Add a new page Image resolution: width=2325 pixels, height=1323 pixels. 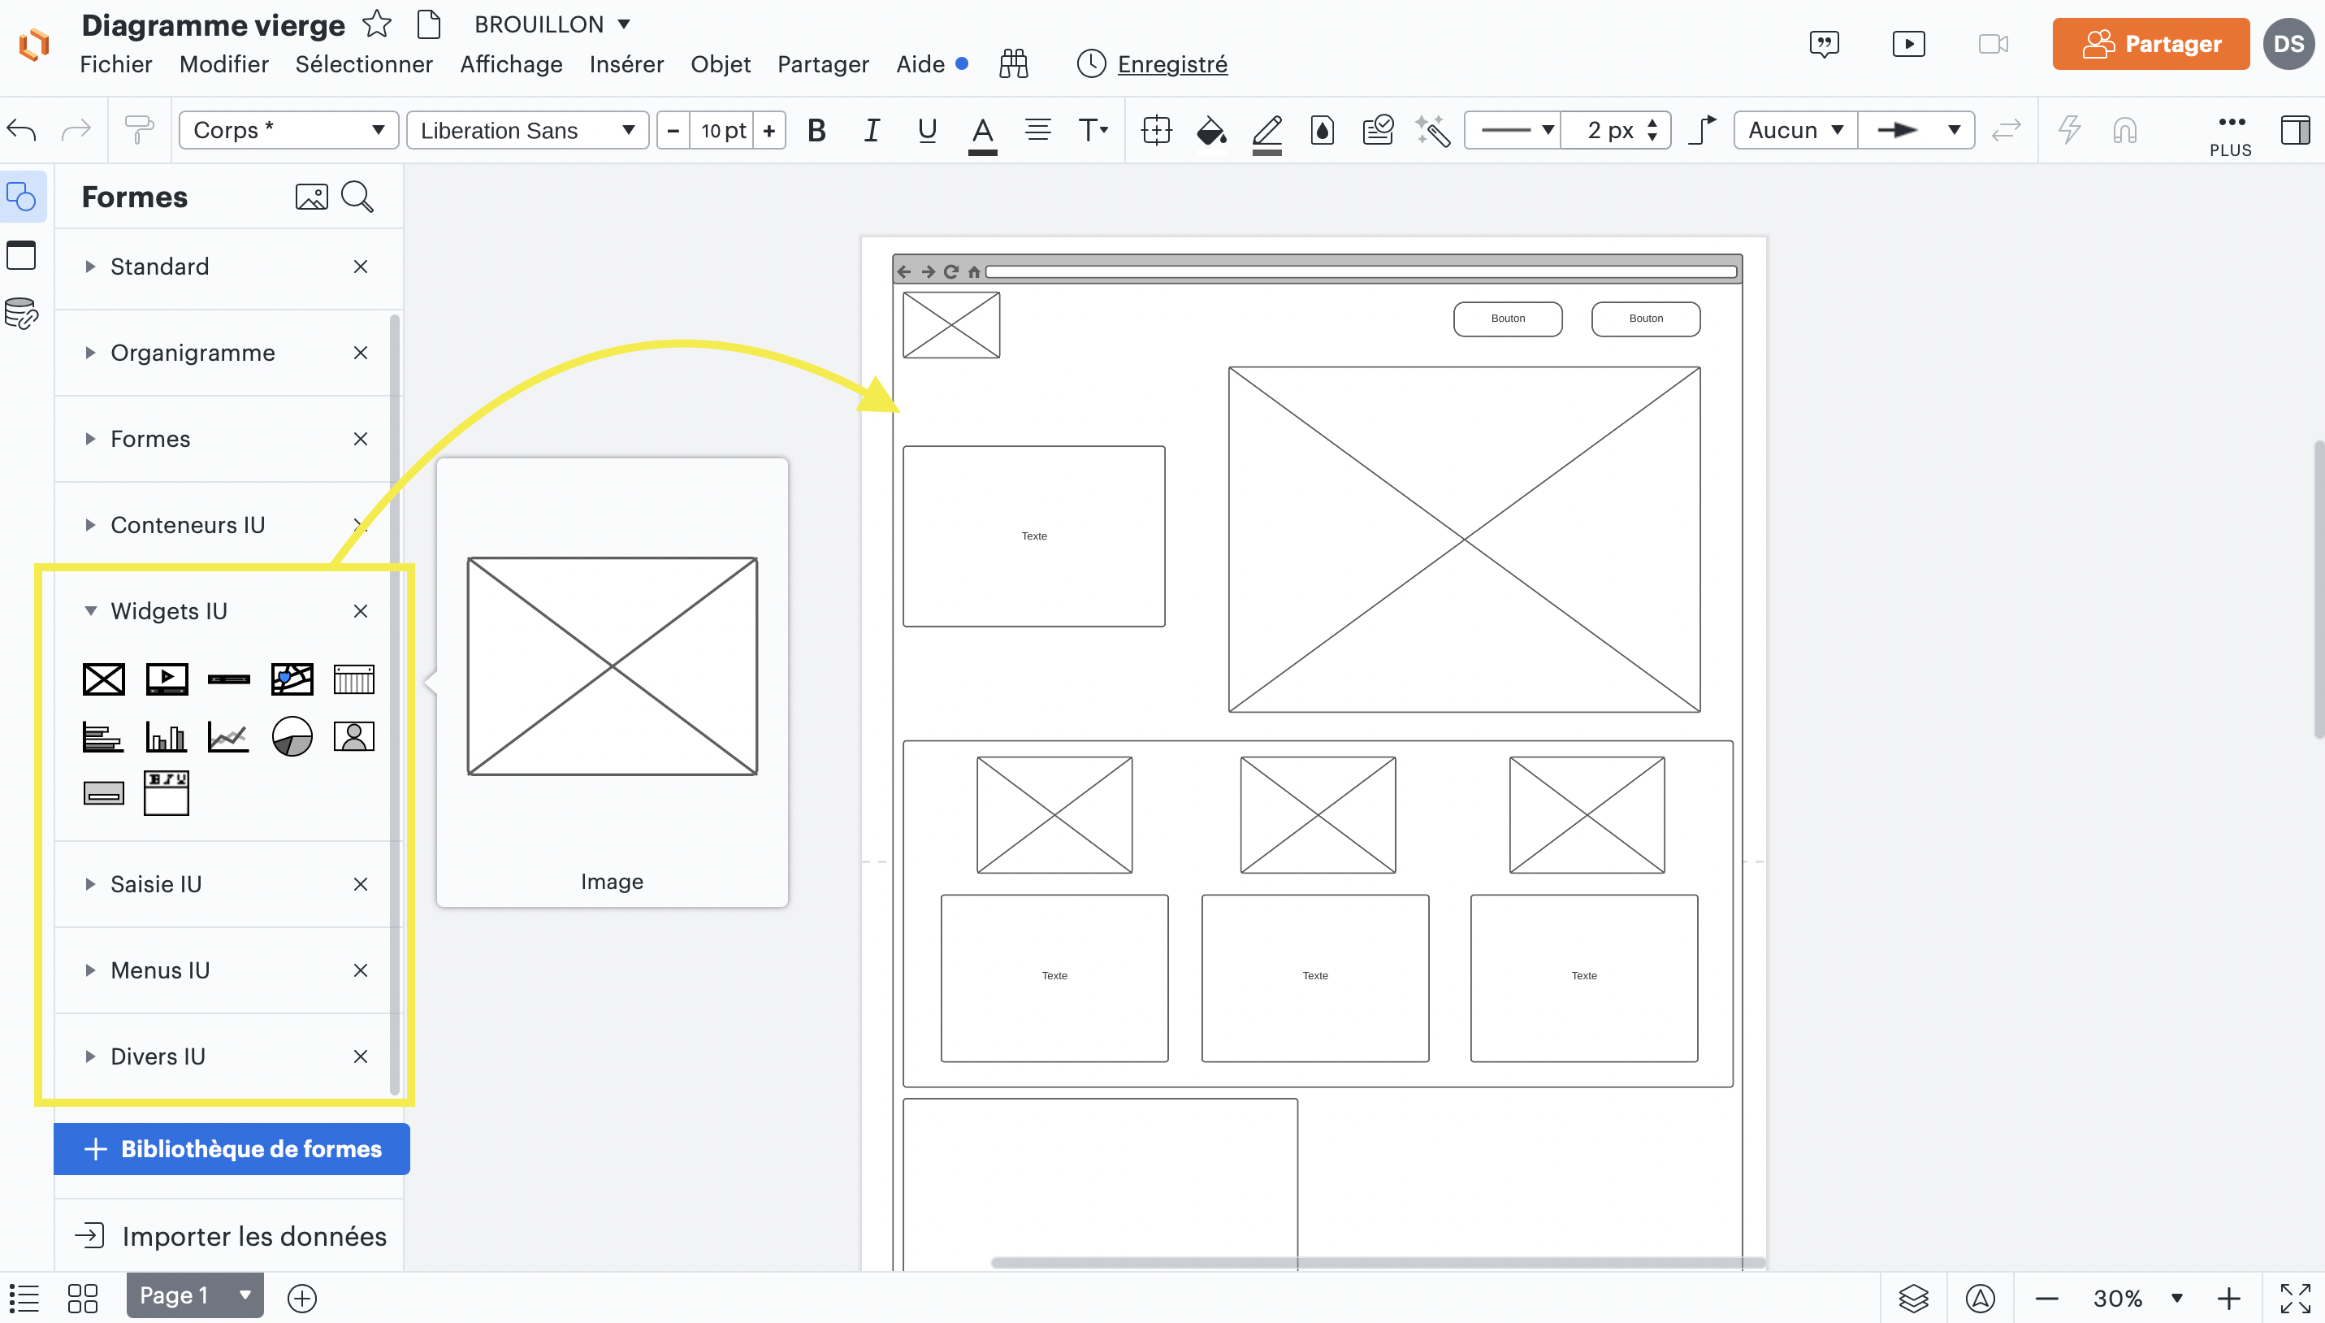click(301, 1299)
